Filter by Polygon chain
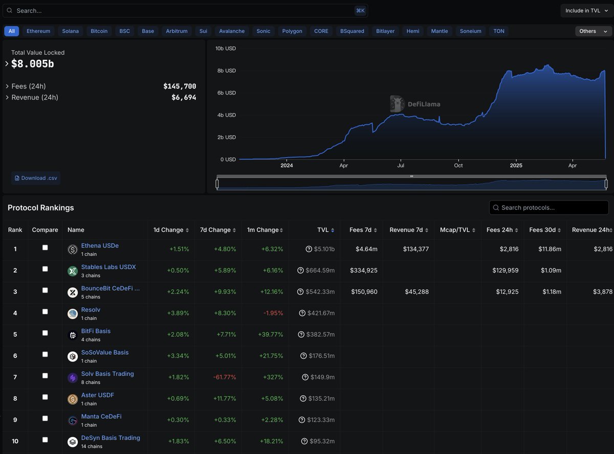Screen dimensions: 614x454 point(292,31)
